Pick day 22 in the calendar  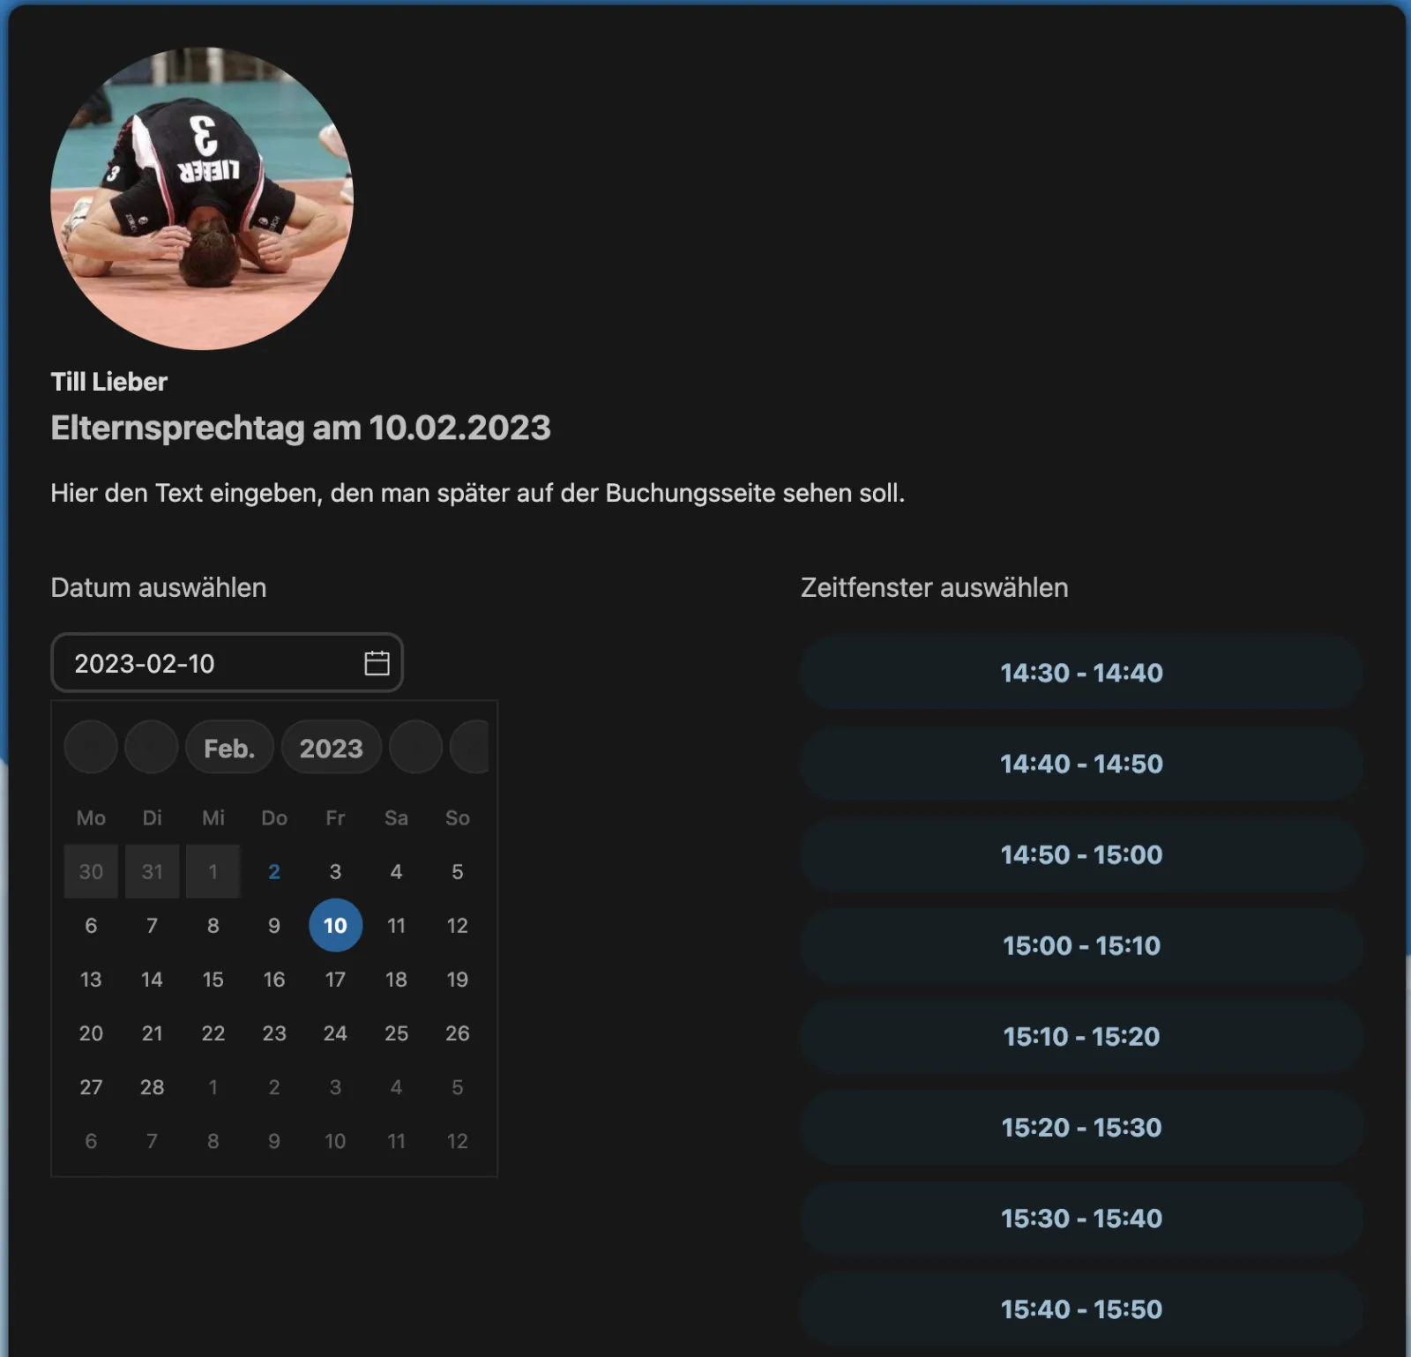213,1033
